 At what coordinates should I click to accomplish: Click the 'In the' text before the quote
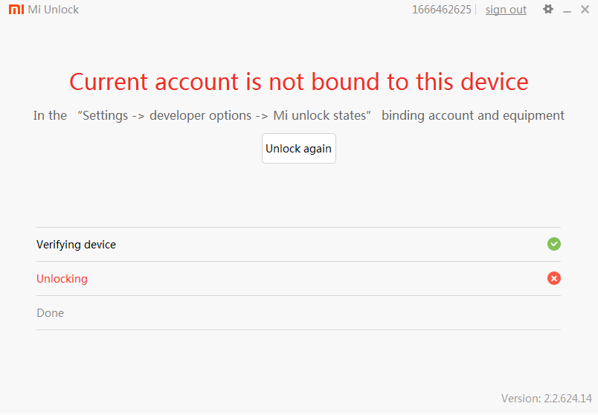[x=50, y=115]
